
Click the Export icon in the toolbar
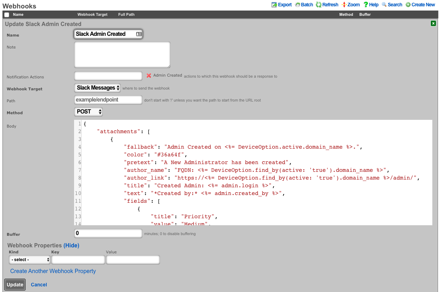tap(274, 5)
